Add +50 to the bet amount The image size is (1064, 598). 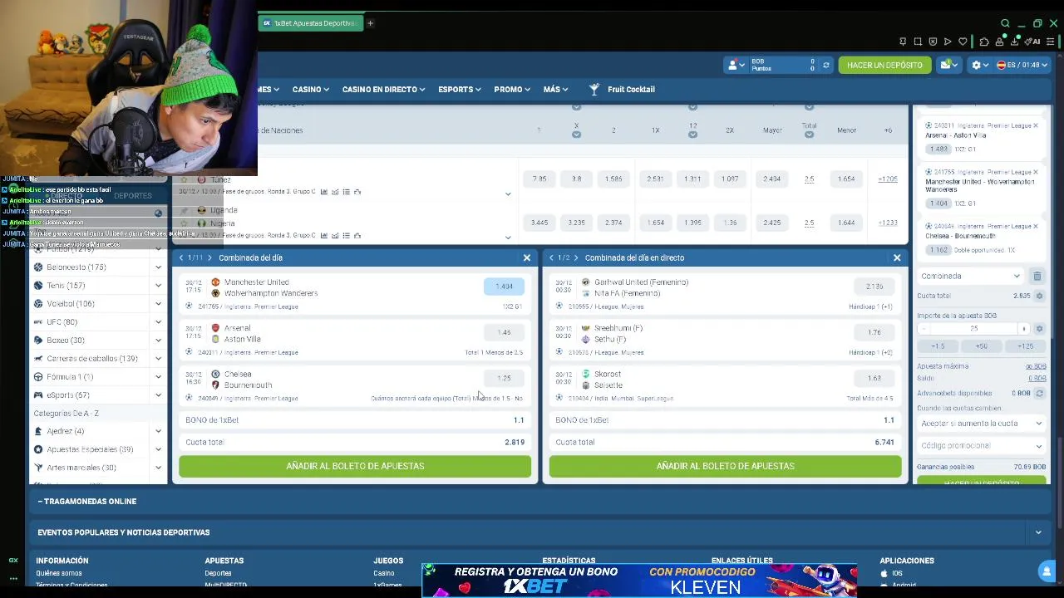coord(982,346)
